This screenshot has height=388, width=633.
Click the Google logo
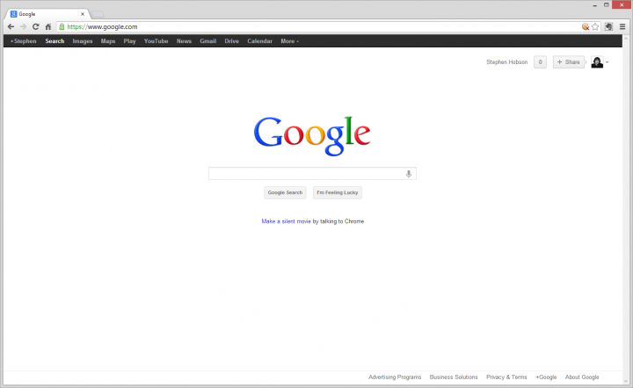(311, 135)
